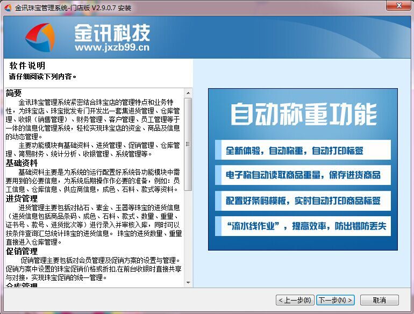Click line starting 促销方案中设置的珠宝促销价格

pos(94,269)
